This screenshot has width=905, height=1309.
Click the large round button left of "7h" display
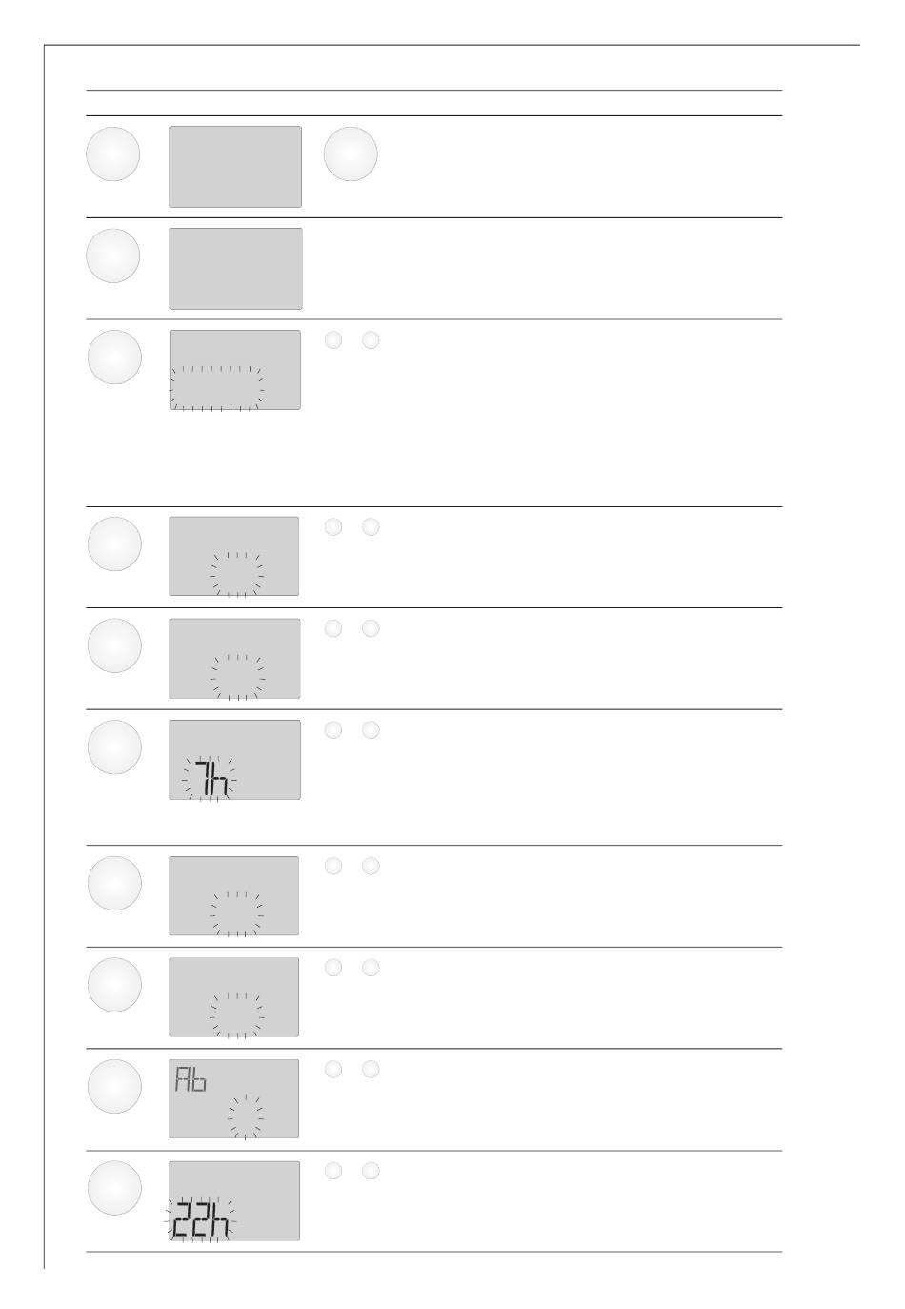click(x=114, y=747)
